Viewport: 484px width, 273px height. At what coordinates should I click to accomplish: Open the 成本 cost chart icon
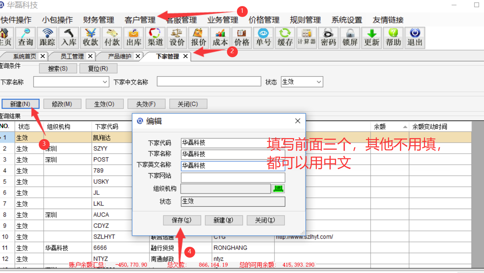click(x=220, y=38)
